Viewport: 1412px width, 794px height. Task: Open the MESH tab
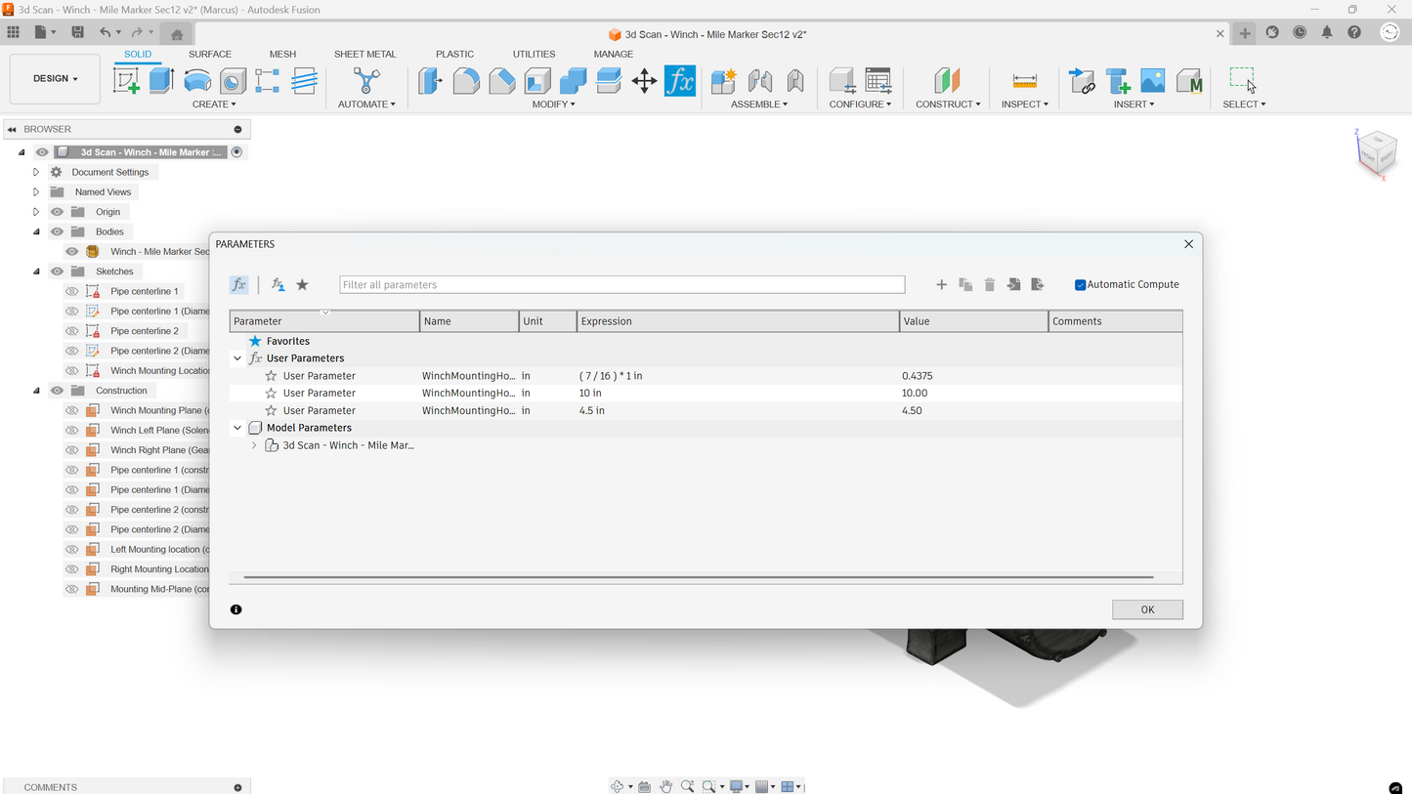(x=282, y=54)
